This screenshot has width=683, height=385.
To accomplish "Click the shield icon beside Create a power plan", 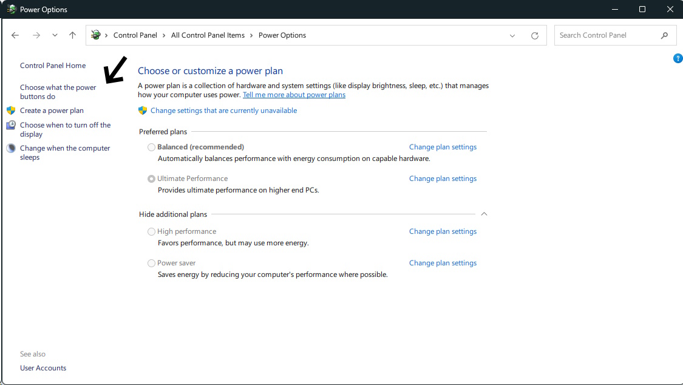I will 11,111.
